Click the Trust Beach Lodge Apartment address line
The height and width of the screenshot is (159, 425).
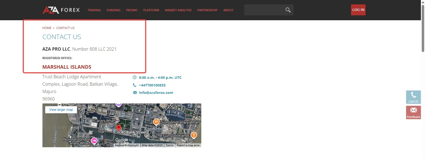pyautogui.click(x=72, y=77)
